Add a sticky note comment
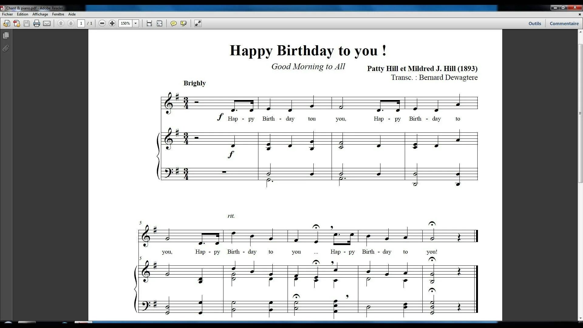The height and width of the screenshot is (328, 583). point(173,23)
